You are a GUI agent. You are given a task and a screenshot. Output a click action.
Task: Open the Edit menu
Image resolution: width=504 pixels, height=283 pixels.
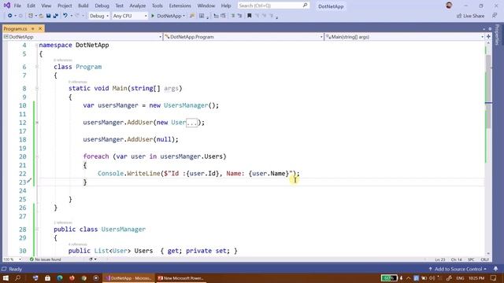coord(31,6)
